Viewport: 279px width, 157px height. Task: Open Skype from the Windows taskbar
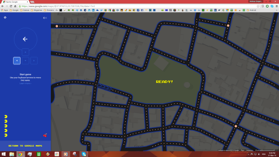point(84,154)
